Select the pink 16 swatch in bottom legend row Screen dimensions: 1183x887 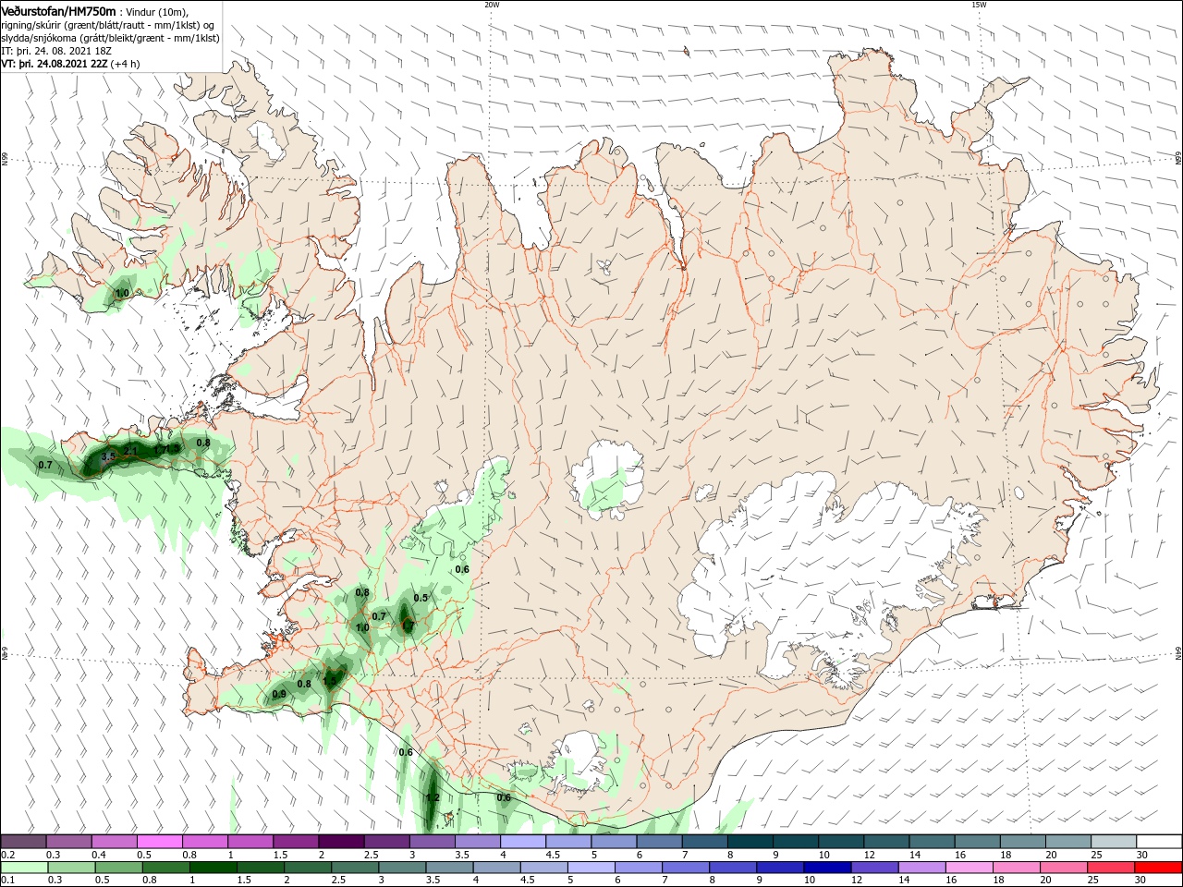tap(969, 868)
